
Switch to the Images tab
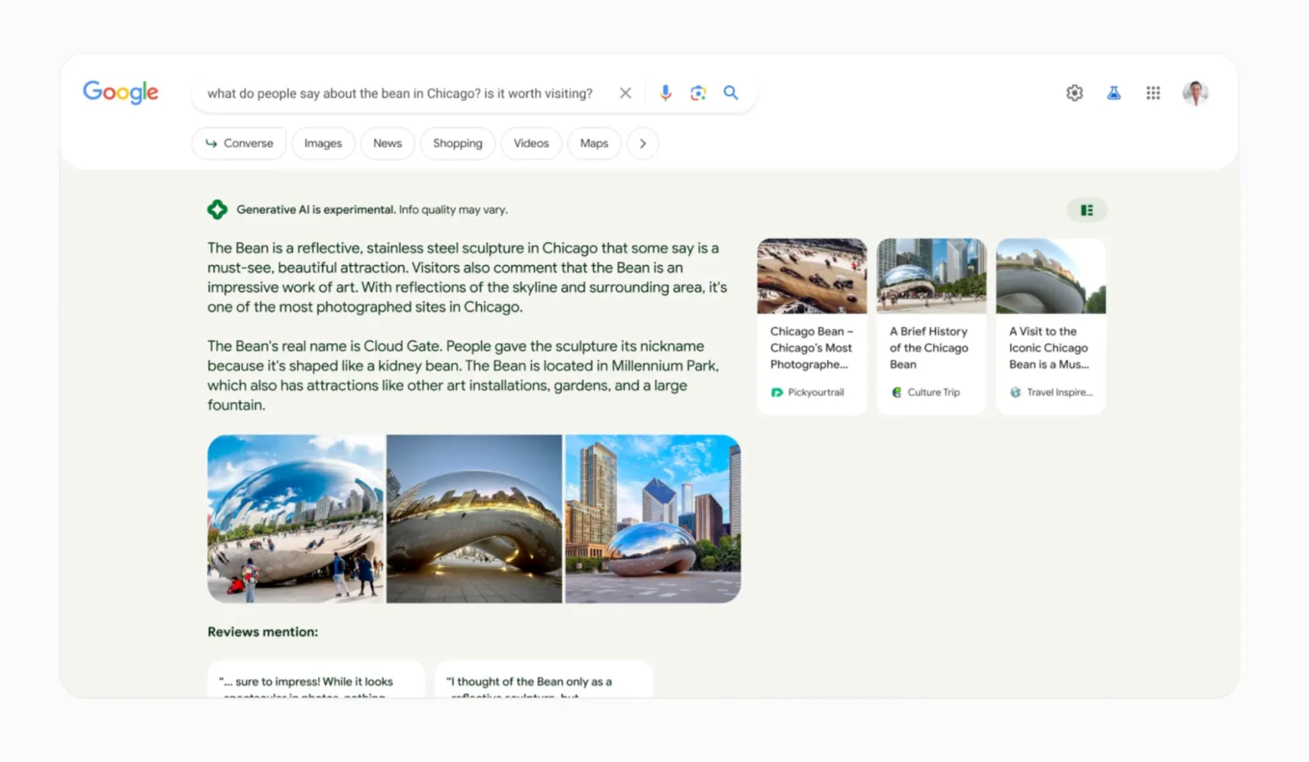coord(322,143)
